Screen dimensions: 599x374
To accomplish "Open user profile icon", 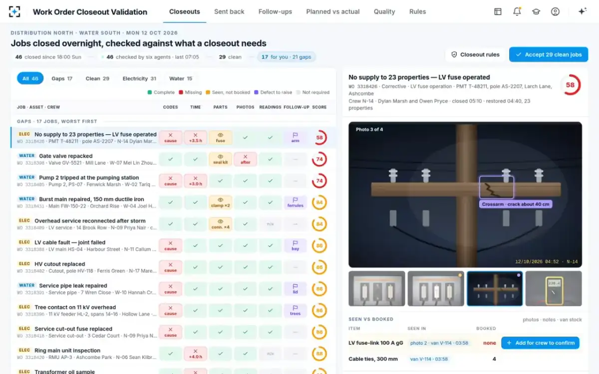I will [555, 11].
